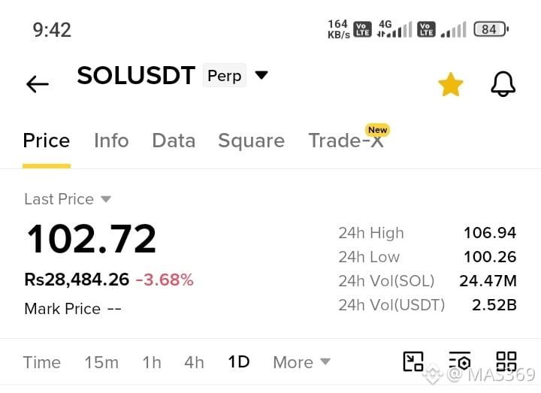Open the Trade-X tab
The height and width of the screenshot is (393, 541).
click(x=346, y=141)
